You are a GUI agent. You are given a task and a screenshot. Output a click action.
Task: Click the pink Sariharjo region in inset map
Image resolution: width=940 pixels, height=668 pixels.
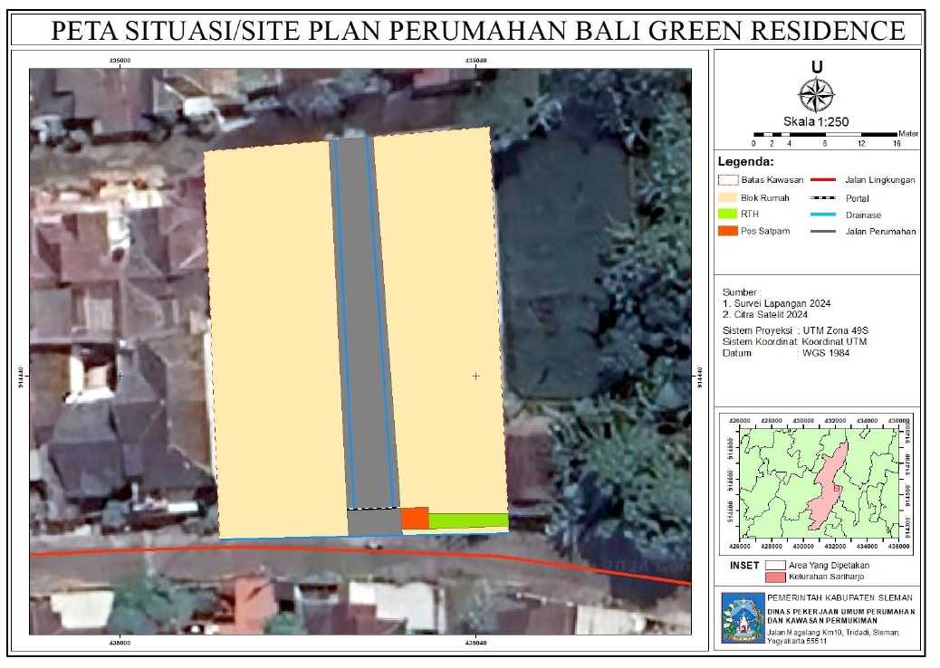tap(828, 488)
